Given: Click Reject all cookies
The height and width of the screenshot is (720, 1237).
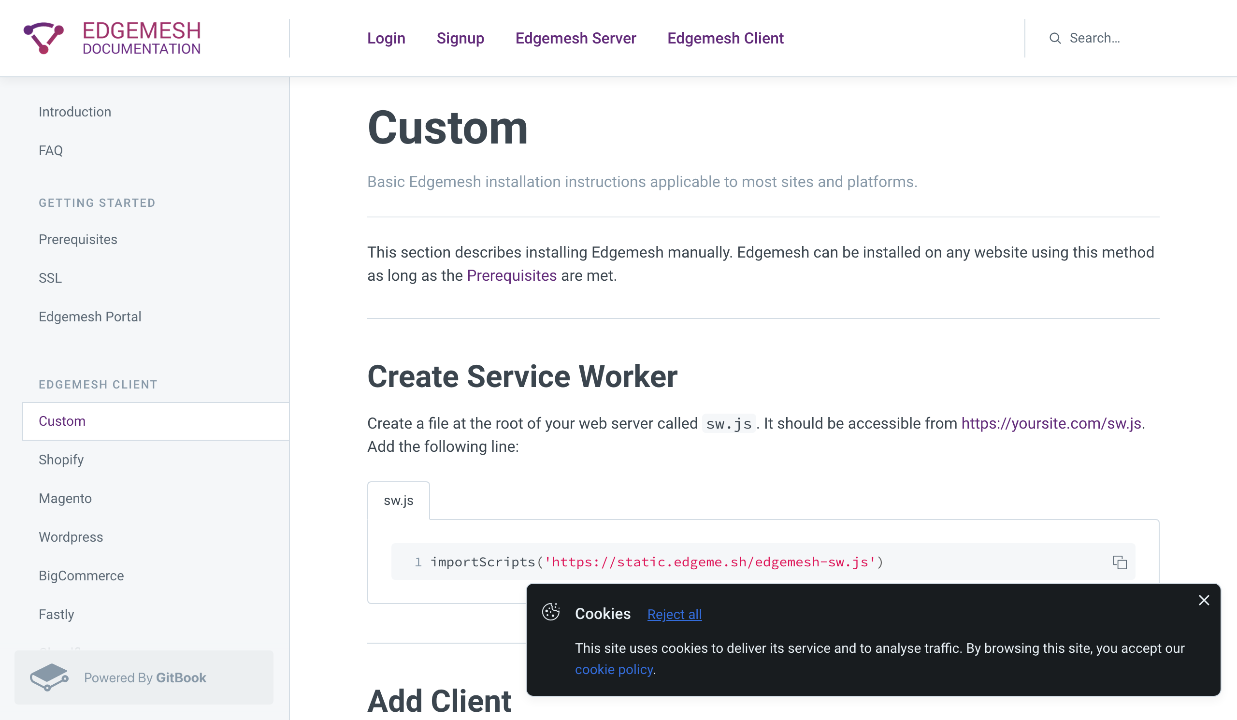Looking at the screenshot, I should point(675,614).
